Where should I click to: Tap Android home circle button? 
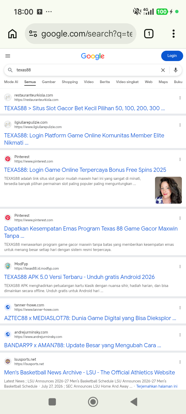point(93,402)
